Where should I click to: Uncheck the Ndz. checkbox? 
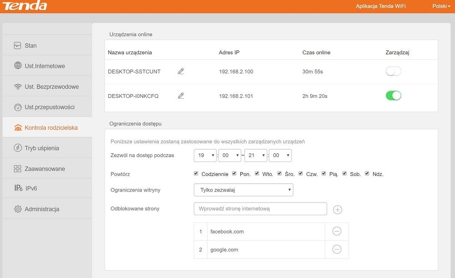[367, 173]
